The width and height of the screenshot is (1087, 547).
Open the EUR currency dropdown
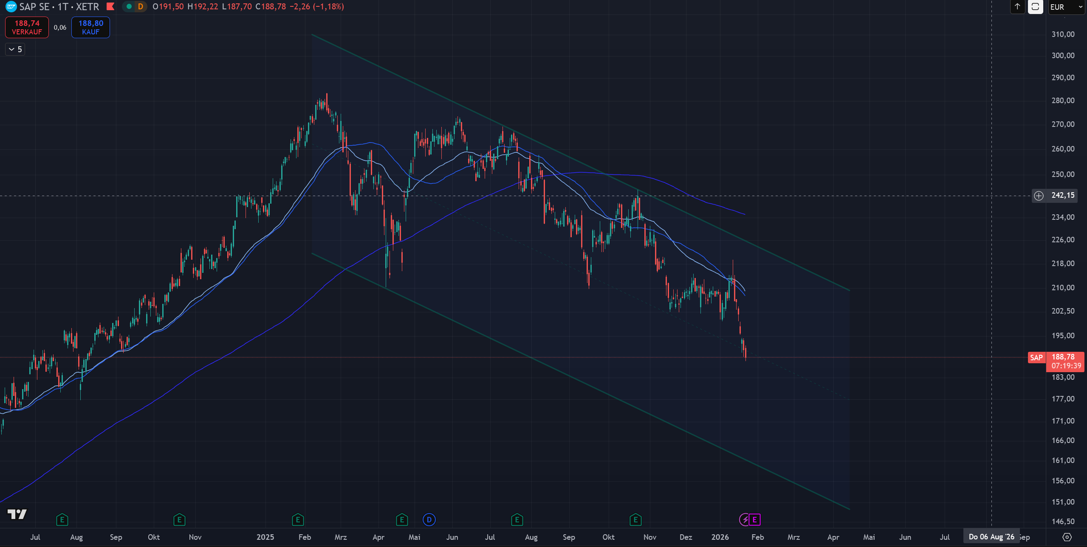1066,7
